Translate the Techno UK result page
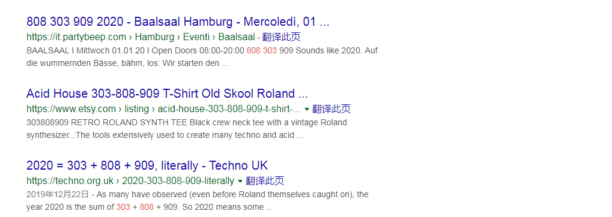Viewport: 612px width, 217px height. [265, 181]
